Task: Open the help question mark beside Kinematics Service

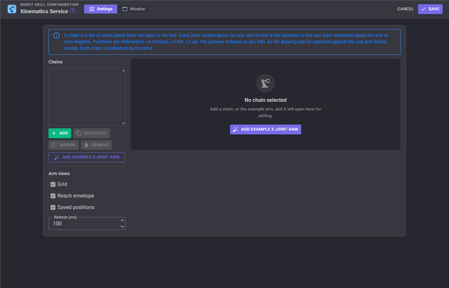Action: tap(73, 11)
